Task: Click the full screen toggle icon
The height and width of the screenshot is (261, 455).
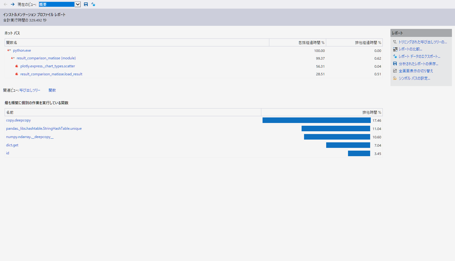Action: click(395, 71)
